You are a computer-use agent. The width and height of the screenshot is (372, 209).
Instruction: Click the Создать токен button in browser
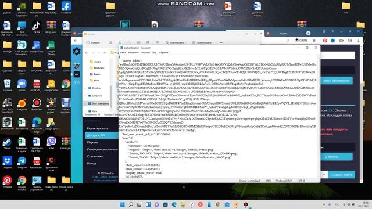341,175
